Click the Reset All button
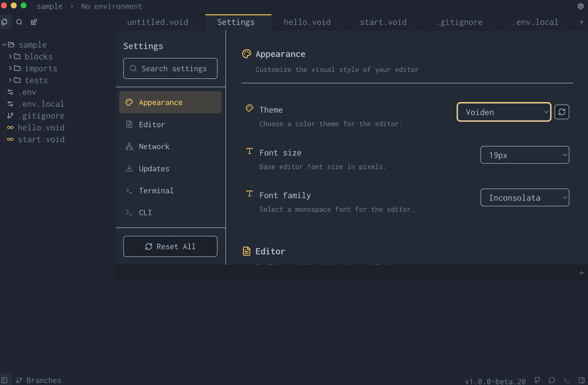This screenshot has width=588, height=385. click(170, 246)
